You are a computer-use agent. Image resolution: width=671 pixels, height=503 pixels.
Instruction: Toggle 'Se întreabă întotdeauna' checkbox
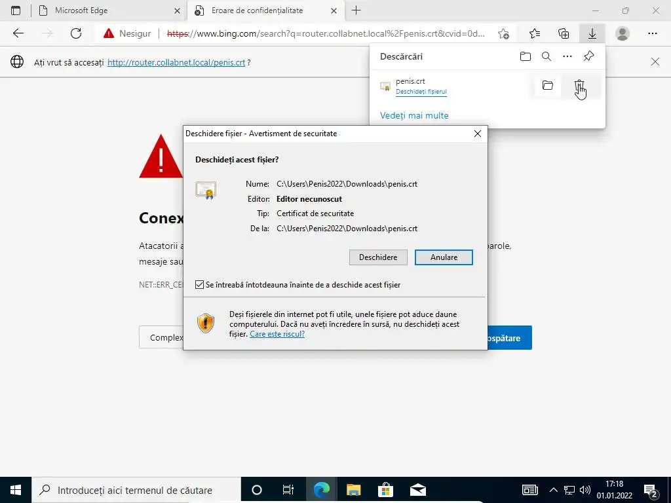click(x=199, y=285)
